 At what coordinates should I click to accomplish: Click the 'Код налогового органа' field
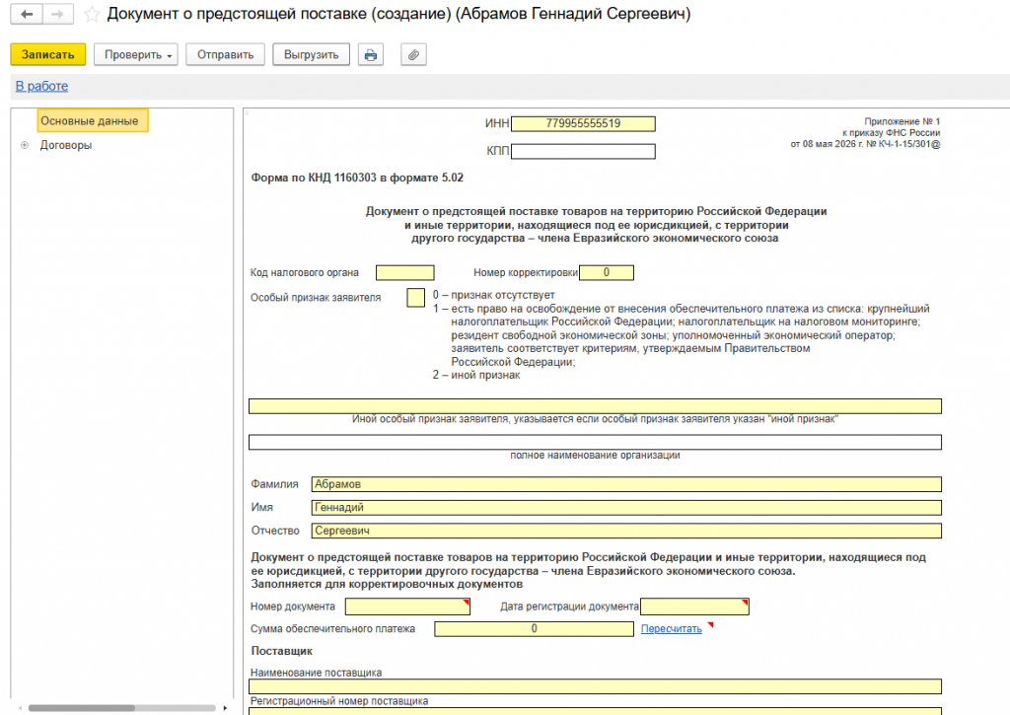pos(405,272)
